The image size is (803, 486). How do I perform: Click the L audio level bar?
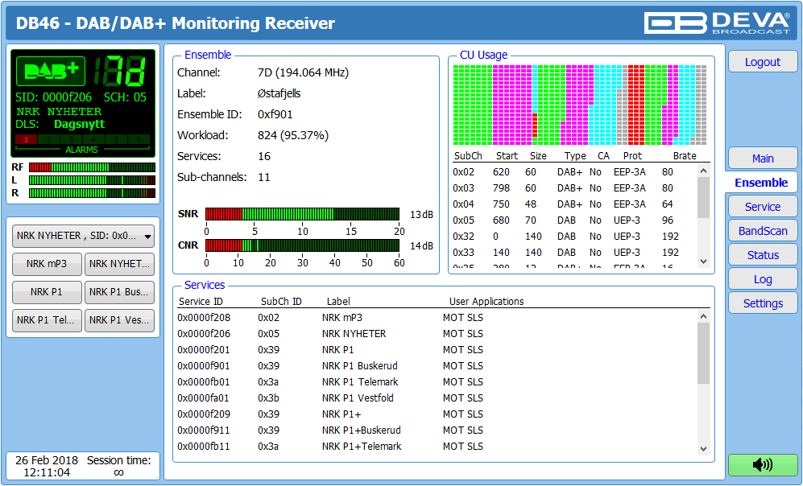coord(92,180)
